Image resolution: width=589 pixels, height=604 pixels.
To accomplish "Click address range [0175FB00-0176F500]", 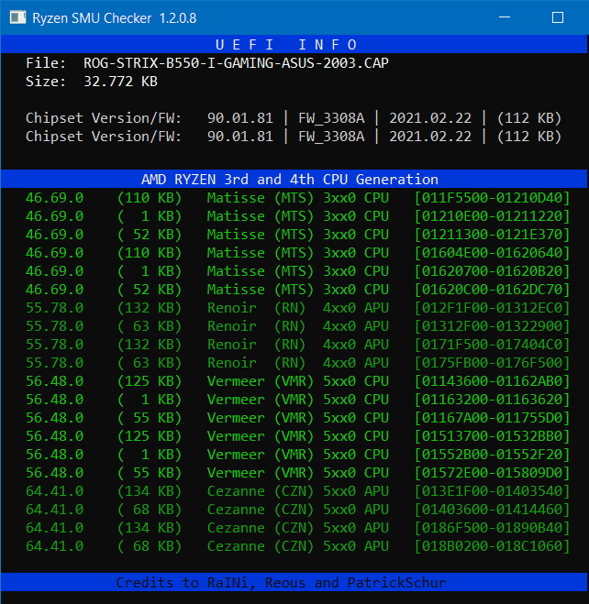I will coord(493,363).
